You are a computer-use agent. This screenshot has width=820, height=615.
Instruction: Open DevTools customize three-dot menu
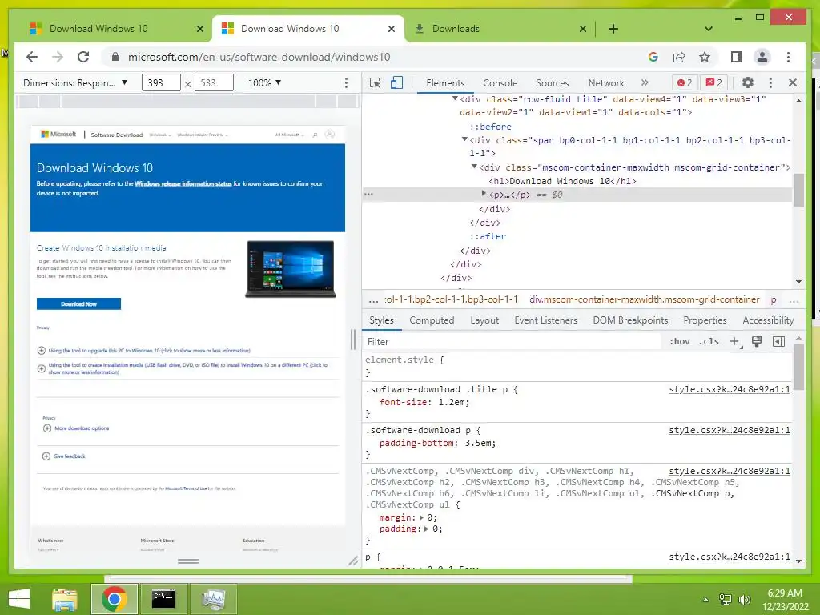click(x=770, y=82)
